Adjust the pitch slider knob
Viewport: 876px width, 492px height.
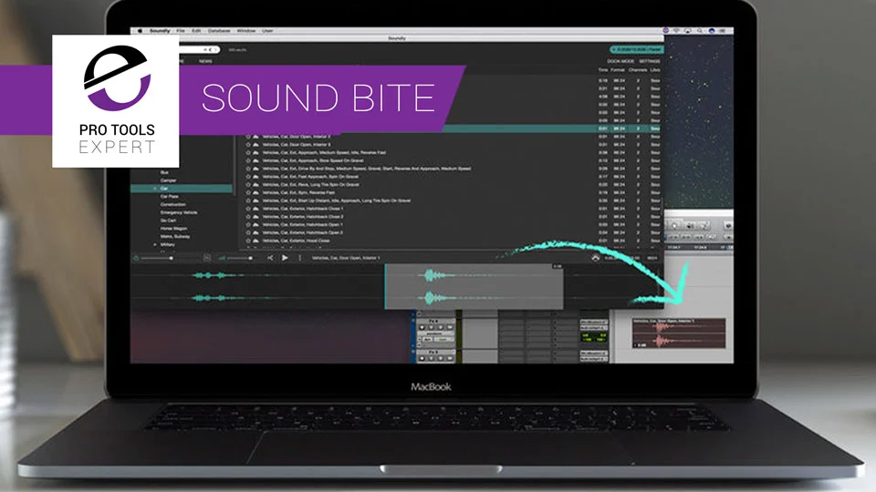[171, 258]
